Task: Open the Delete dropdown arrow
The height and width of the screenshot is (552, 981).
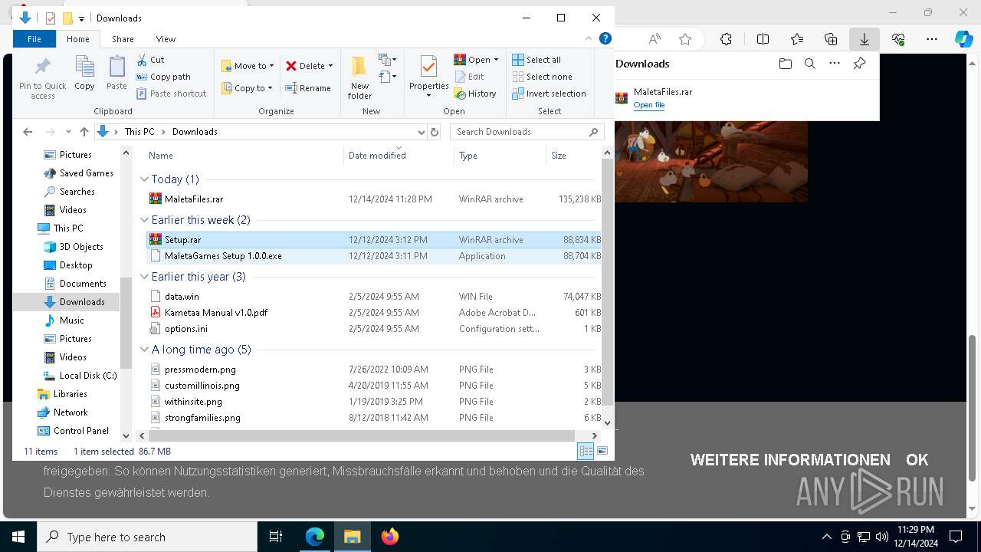Action: pyautogui.click(x=330, y=66)
